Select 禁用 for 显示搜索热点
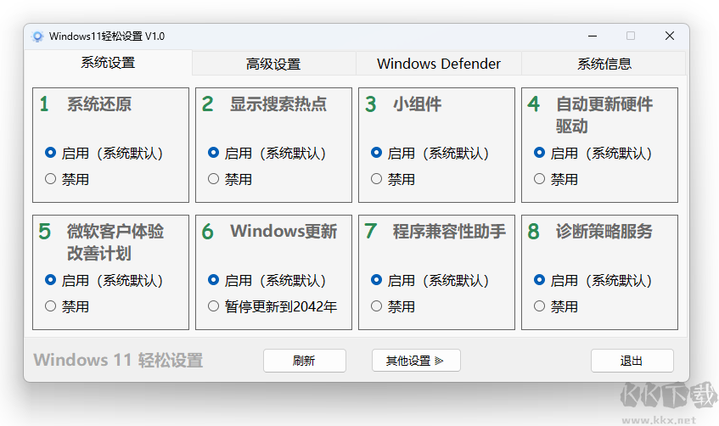Image resolution: width=719 pixels, height=426 pixels. 213,179
